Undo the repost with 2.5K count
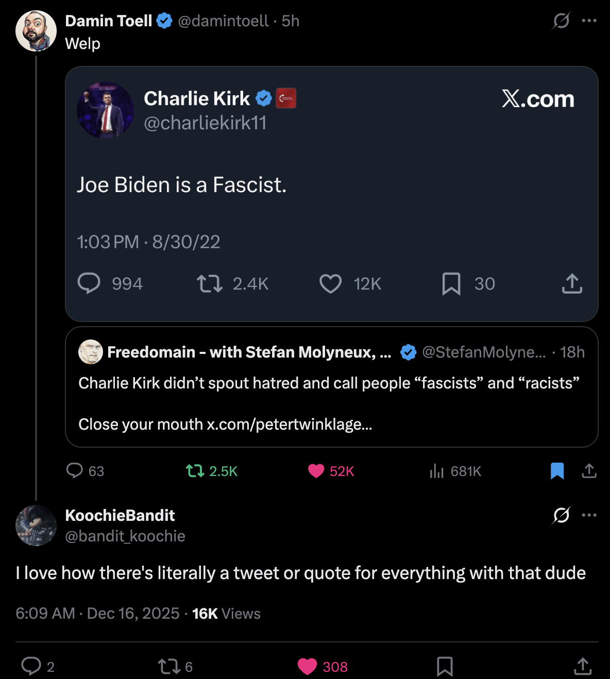 click(195, 471)
